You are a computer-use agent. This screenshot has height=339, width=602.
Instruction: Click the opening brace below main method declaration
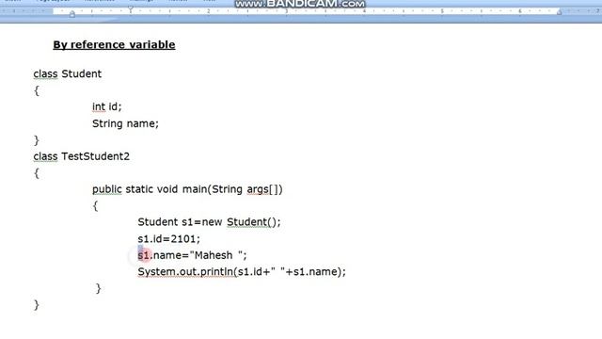(x=95, y=206)
